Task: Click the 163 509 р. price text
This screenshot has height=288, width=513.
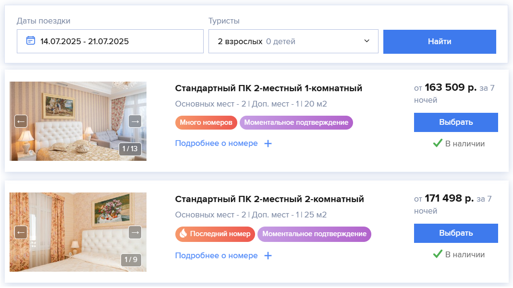Action: pyautogui.click(x=451, y=87)
